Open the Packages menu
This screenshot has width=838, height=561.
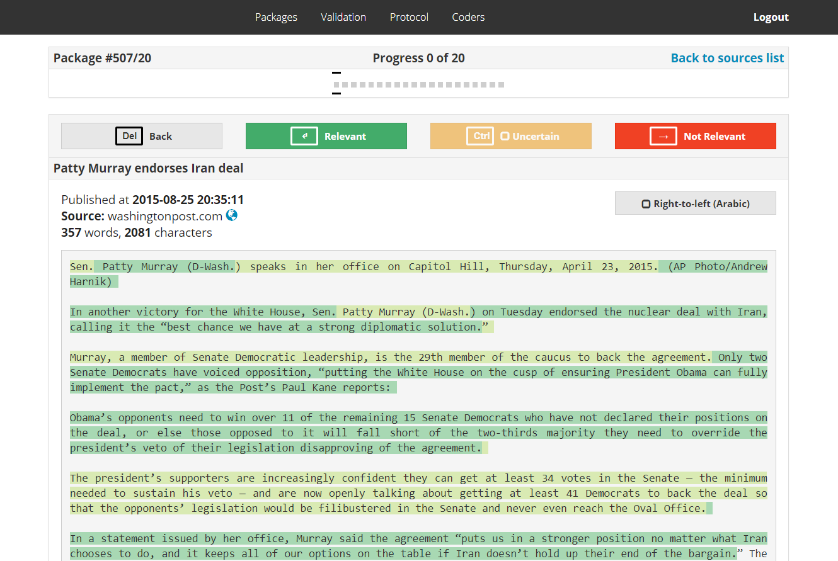276,17
